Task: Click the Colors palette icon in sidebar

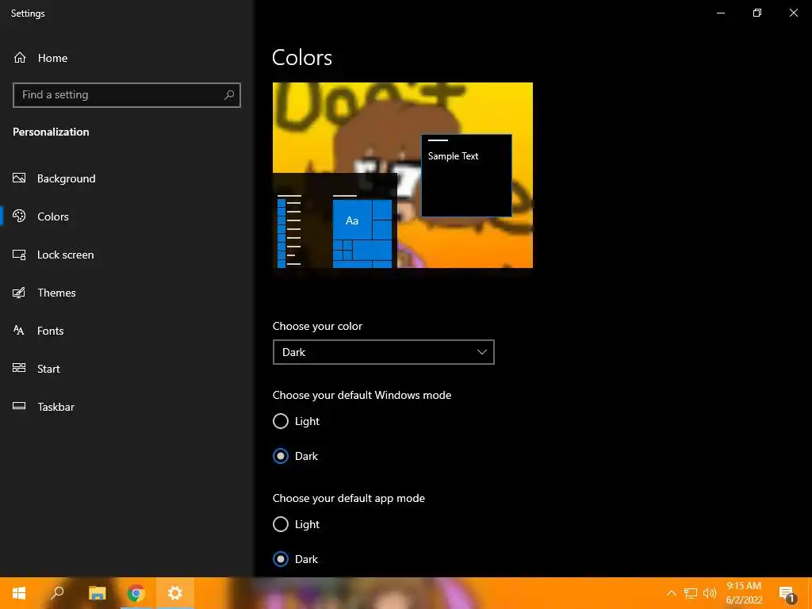Action: point(19,216)
